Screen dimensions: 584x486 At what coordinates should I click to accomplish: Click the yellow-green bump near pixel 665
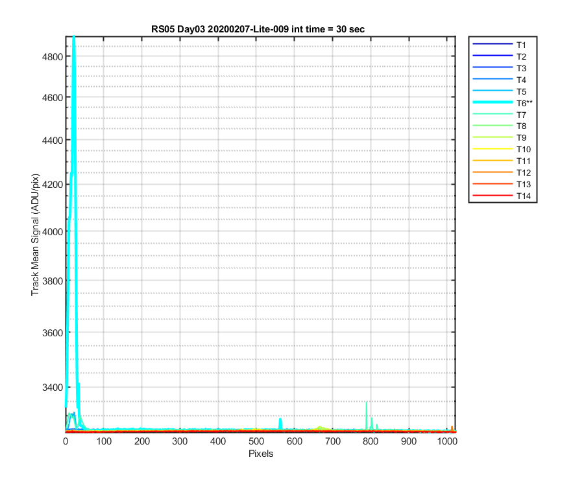(x=319, y=428)
